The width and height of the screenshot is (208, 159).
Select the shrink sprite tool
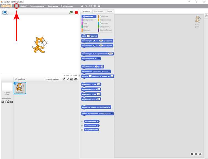(95, 6)
